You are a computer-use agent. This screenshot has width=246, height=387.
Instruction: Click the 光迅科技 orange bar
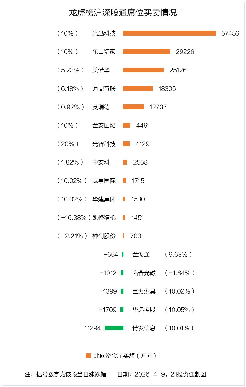click(169, 33)
